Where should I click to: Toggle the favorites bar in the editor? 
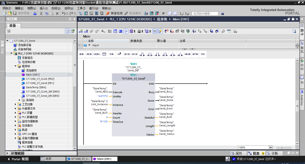tap(160, 31)
